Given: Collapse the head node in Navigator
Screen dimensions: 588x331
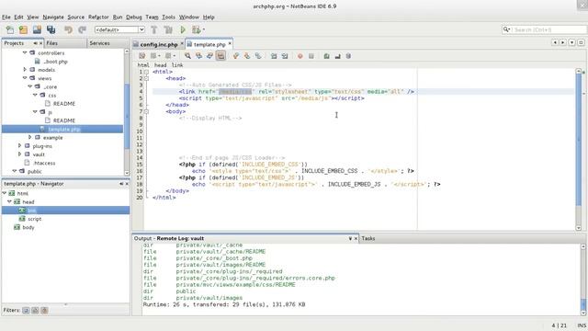Looking at the screenshot, I should click(x=9, y=202).
